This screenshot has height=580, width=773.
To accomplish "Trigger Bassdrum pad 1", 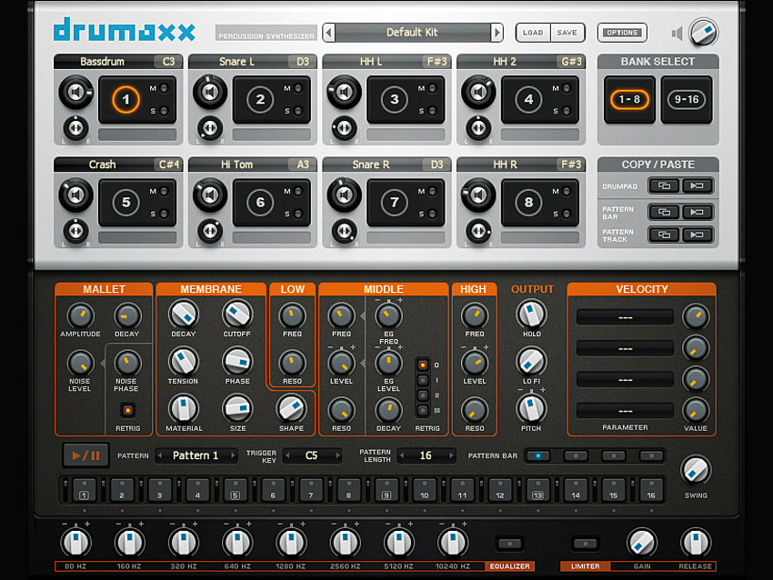I will [125, 99].
